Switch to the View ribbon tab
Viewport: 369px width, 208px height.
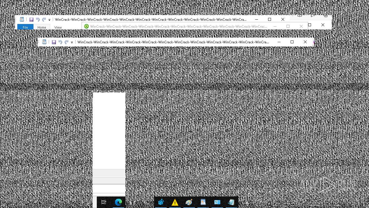coord(58,27)
